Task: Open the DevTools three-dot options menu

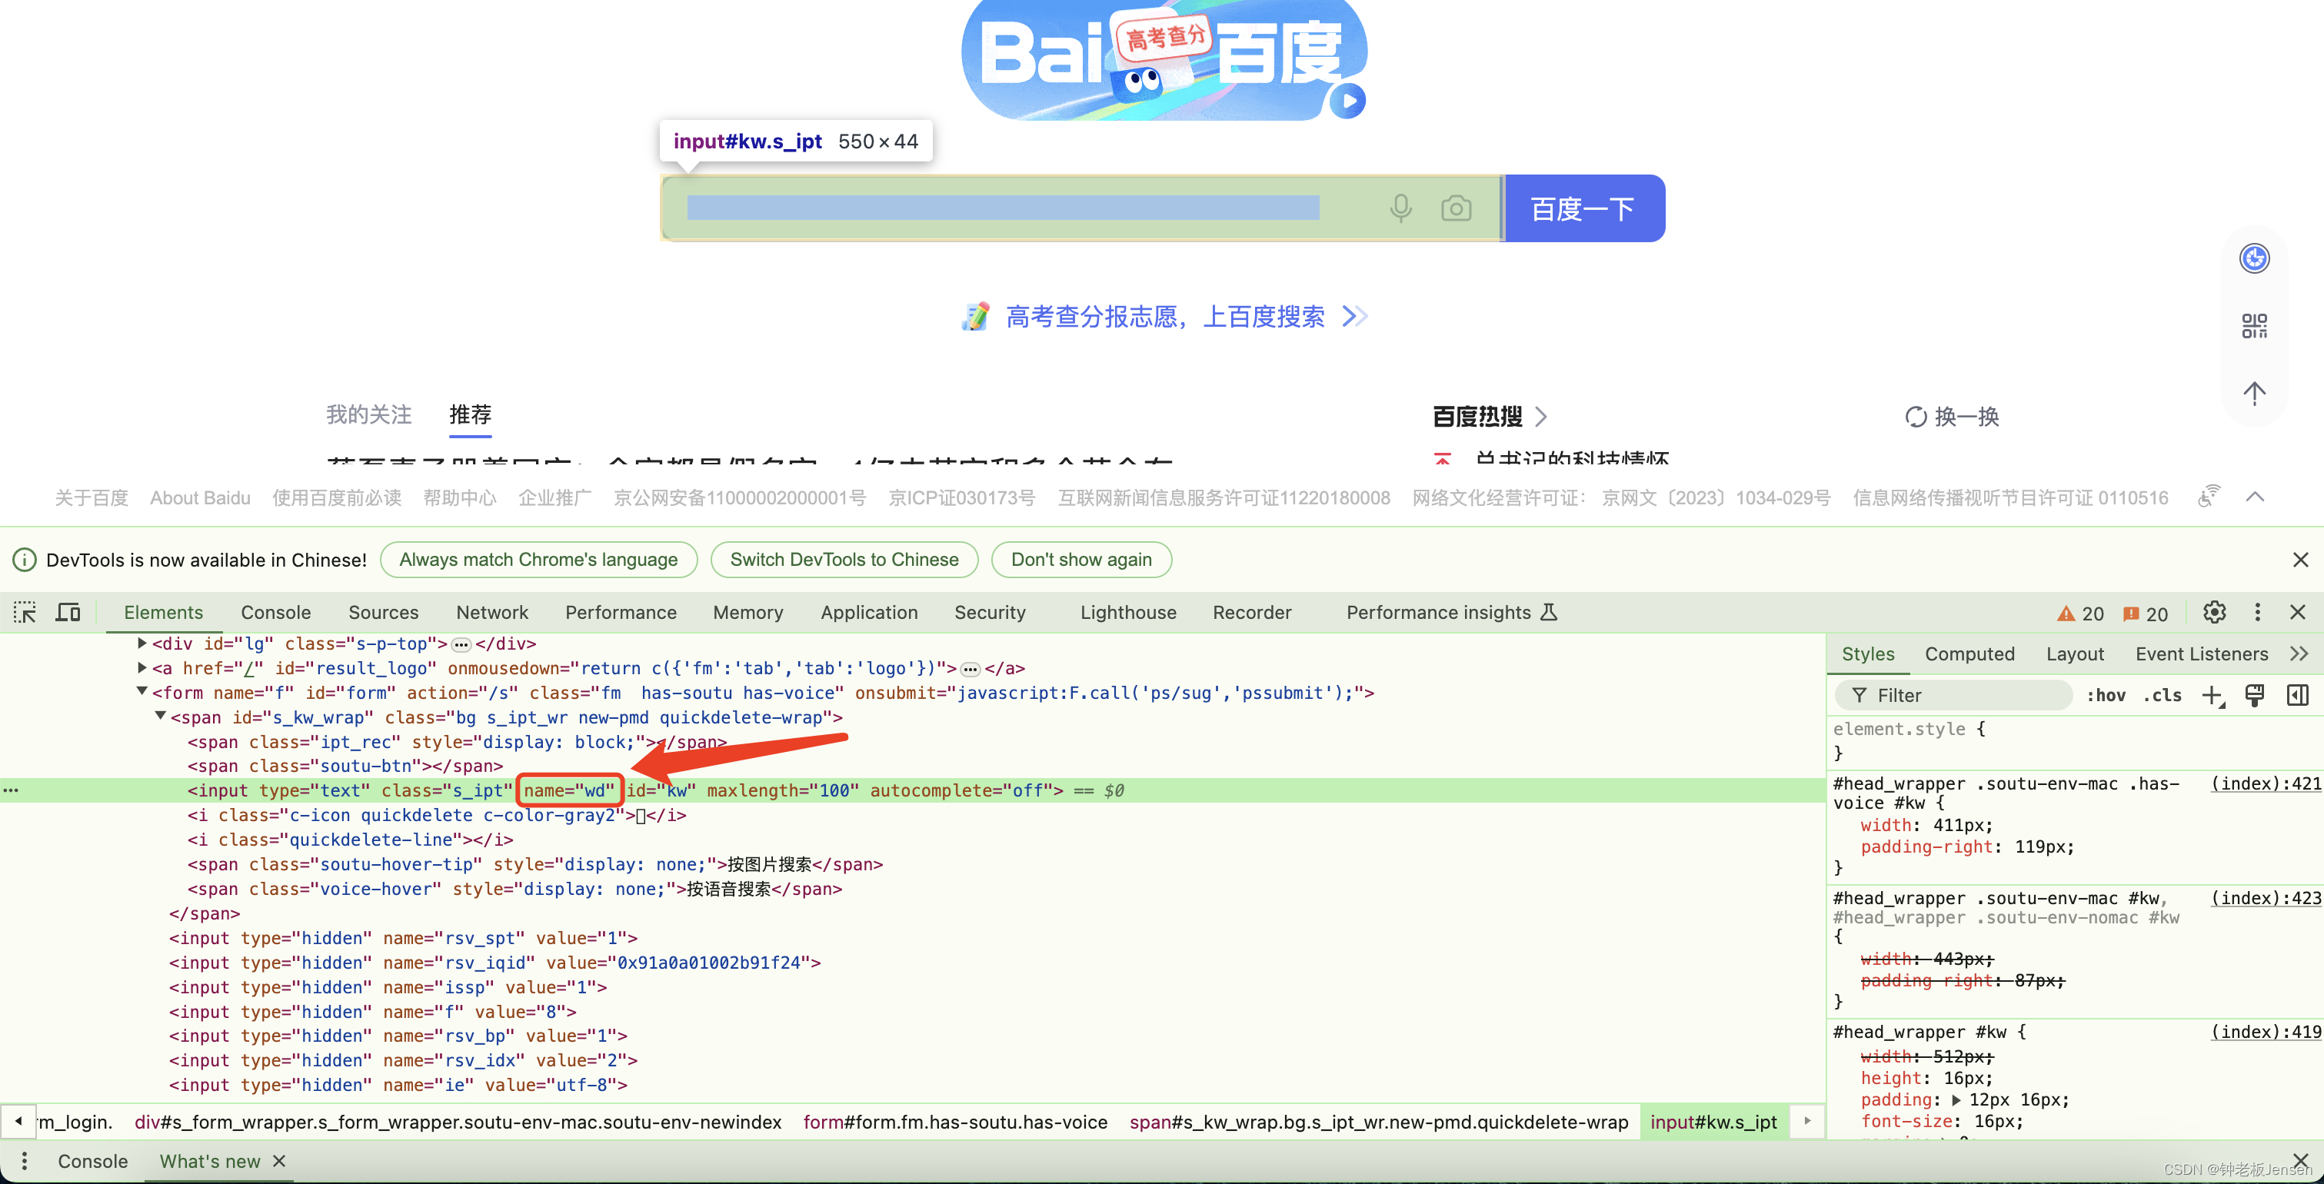Action: [x=2257, y=612]
